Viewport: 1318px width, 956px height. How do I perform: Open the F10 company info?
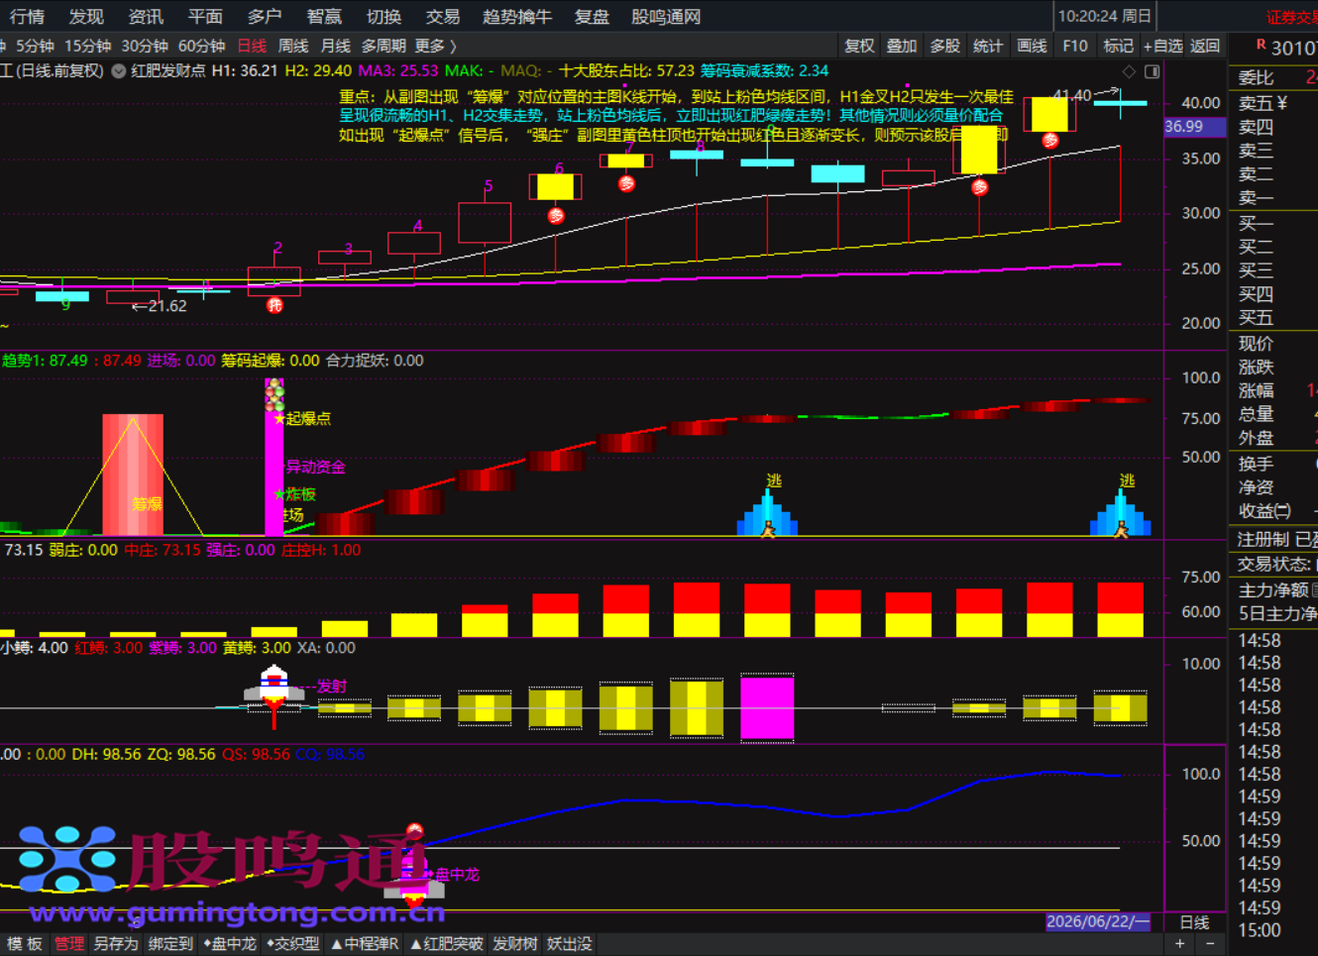click(1075, 47)
